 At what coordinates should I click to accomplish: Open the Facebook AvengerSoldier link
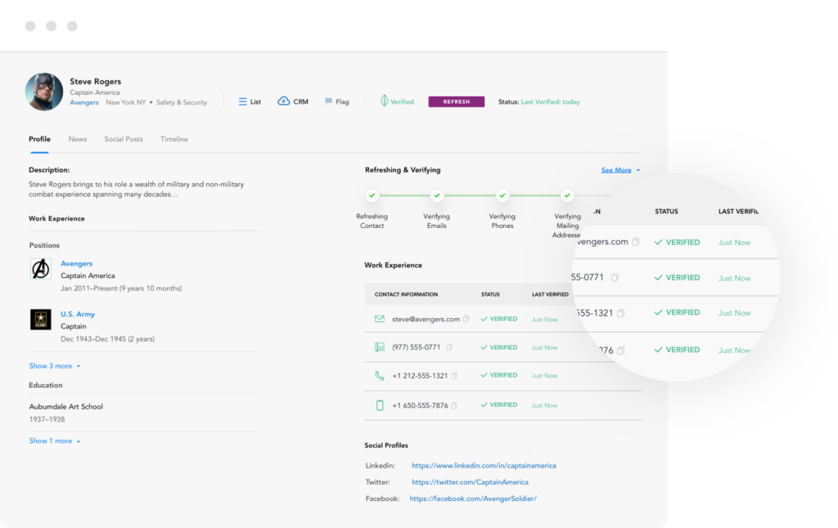(473, 499)
